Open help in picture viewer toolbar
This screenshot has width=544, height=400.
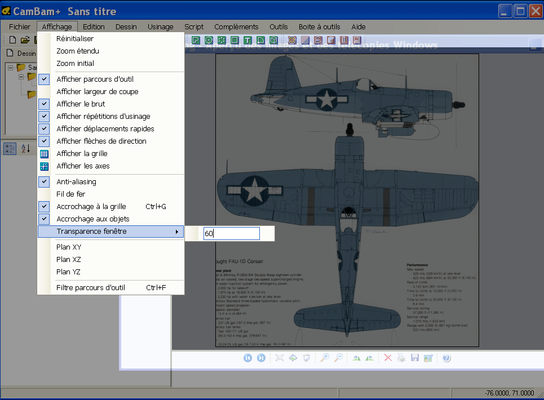click(446, 358)
